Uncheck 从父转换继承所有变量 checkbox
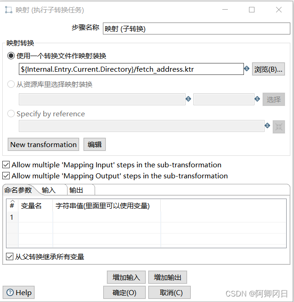The image size is (294, 302). coord(10,257)
